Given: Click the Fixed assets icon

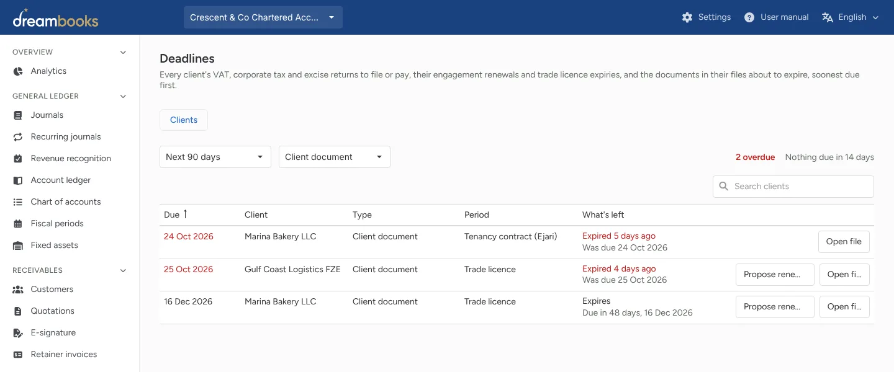Looking at the screenshot, I should (18, 246).
